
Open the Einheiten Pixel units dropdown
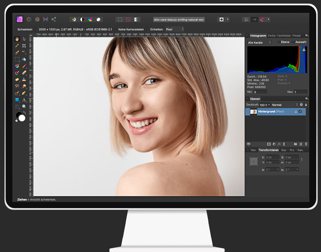coord(175,29)
